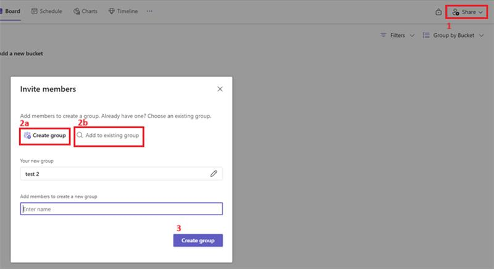Click the 'Add members to create a new group' label

(59, 197)
